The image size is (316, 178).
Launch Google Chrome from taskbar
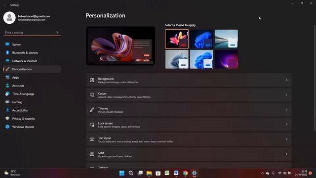[x=185, y=173]
